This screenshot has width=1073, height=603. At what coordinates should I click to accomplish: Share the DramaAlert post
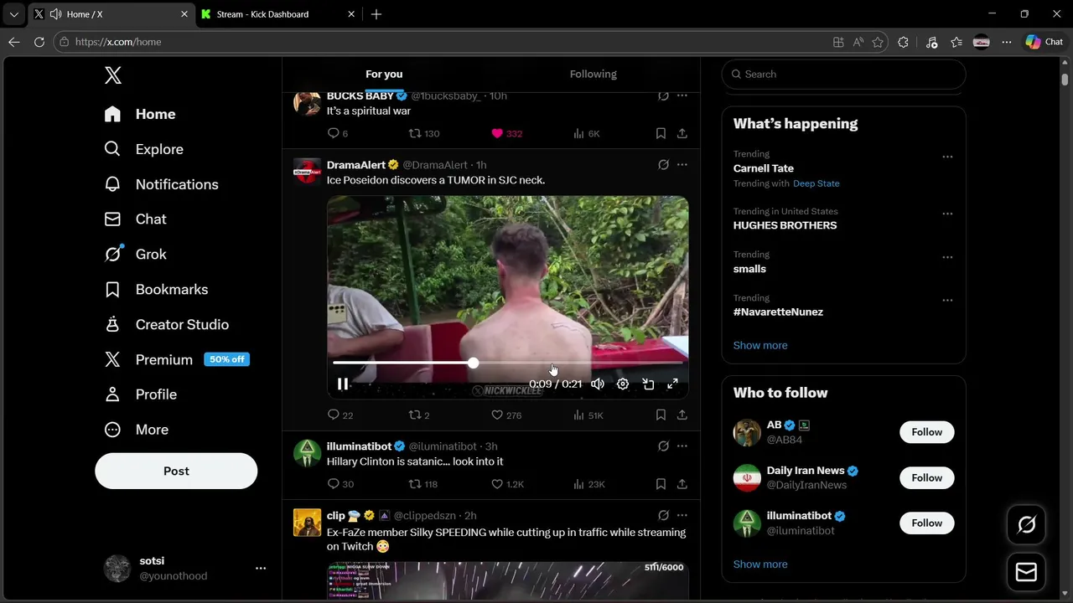click(x=682, y=415)
